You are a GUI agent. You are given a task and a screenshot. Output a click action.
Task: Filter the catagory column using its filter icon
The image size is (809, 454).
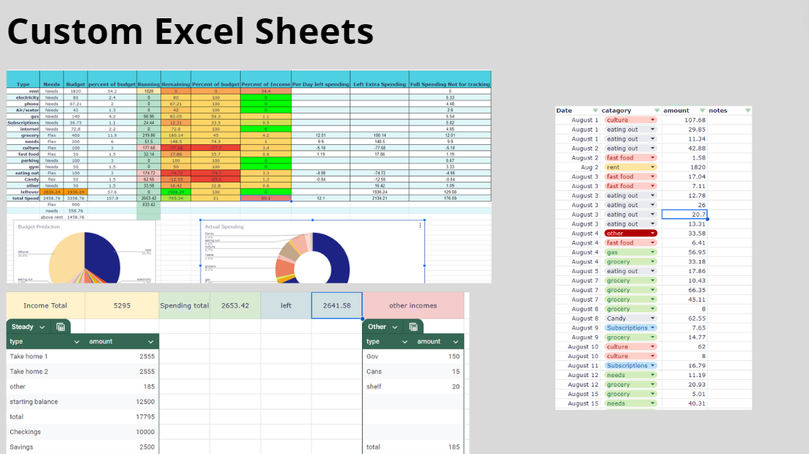pos(657,111)
